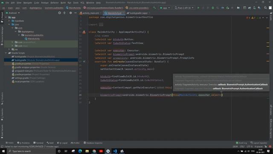Open the TODO tool window
Screen dimensions: 273x154
[9, 143]
